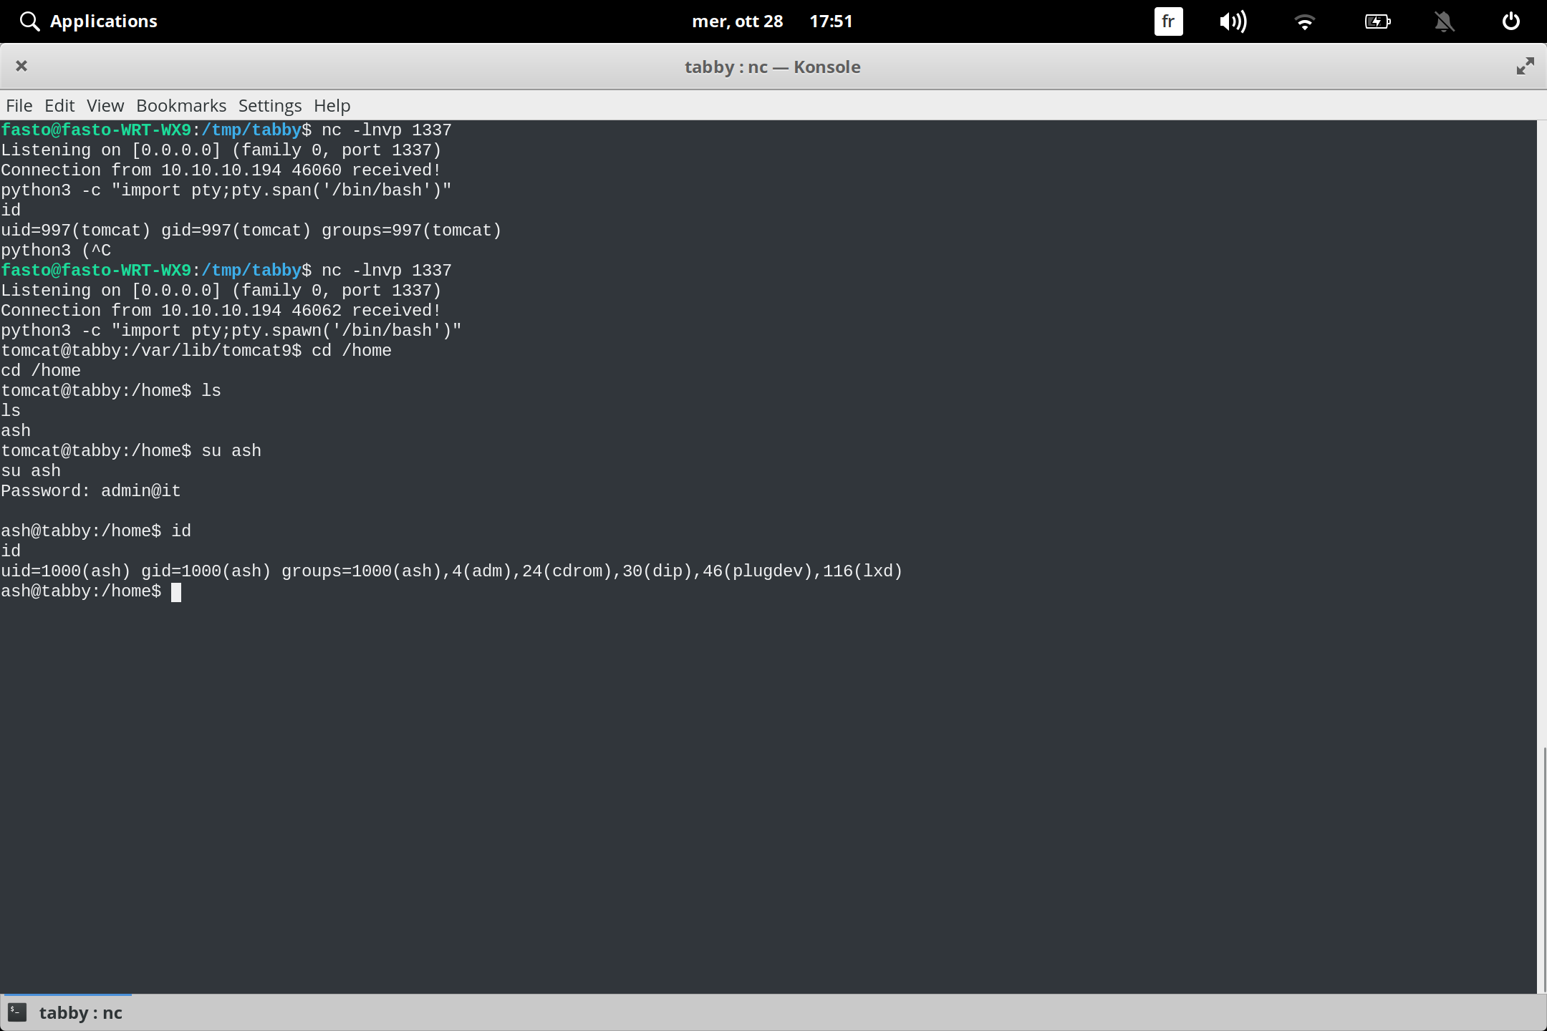1547x1031 pixels.
Task: Open Konsole's File menu
Action: coord(19,105)
